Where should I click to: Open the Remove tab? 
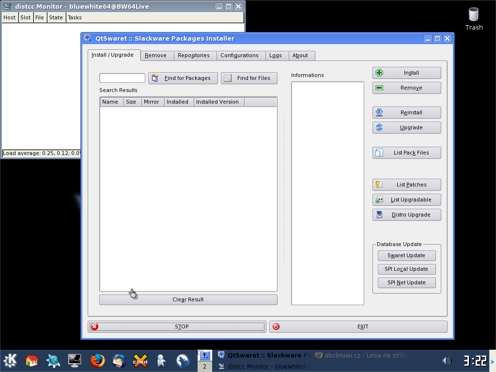pyautogui.click(x=155, y=55)
